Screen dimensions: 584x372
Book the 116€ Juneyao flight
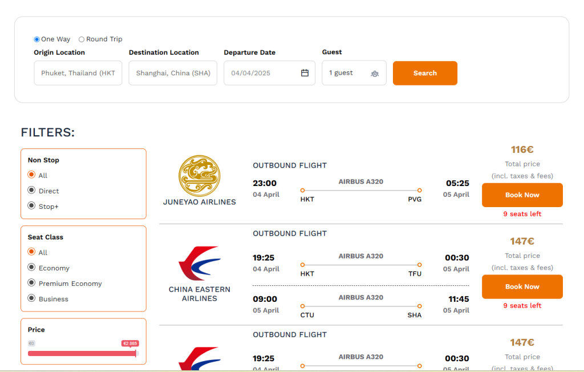pos(522,195)
